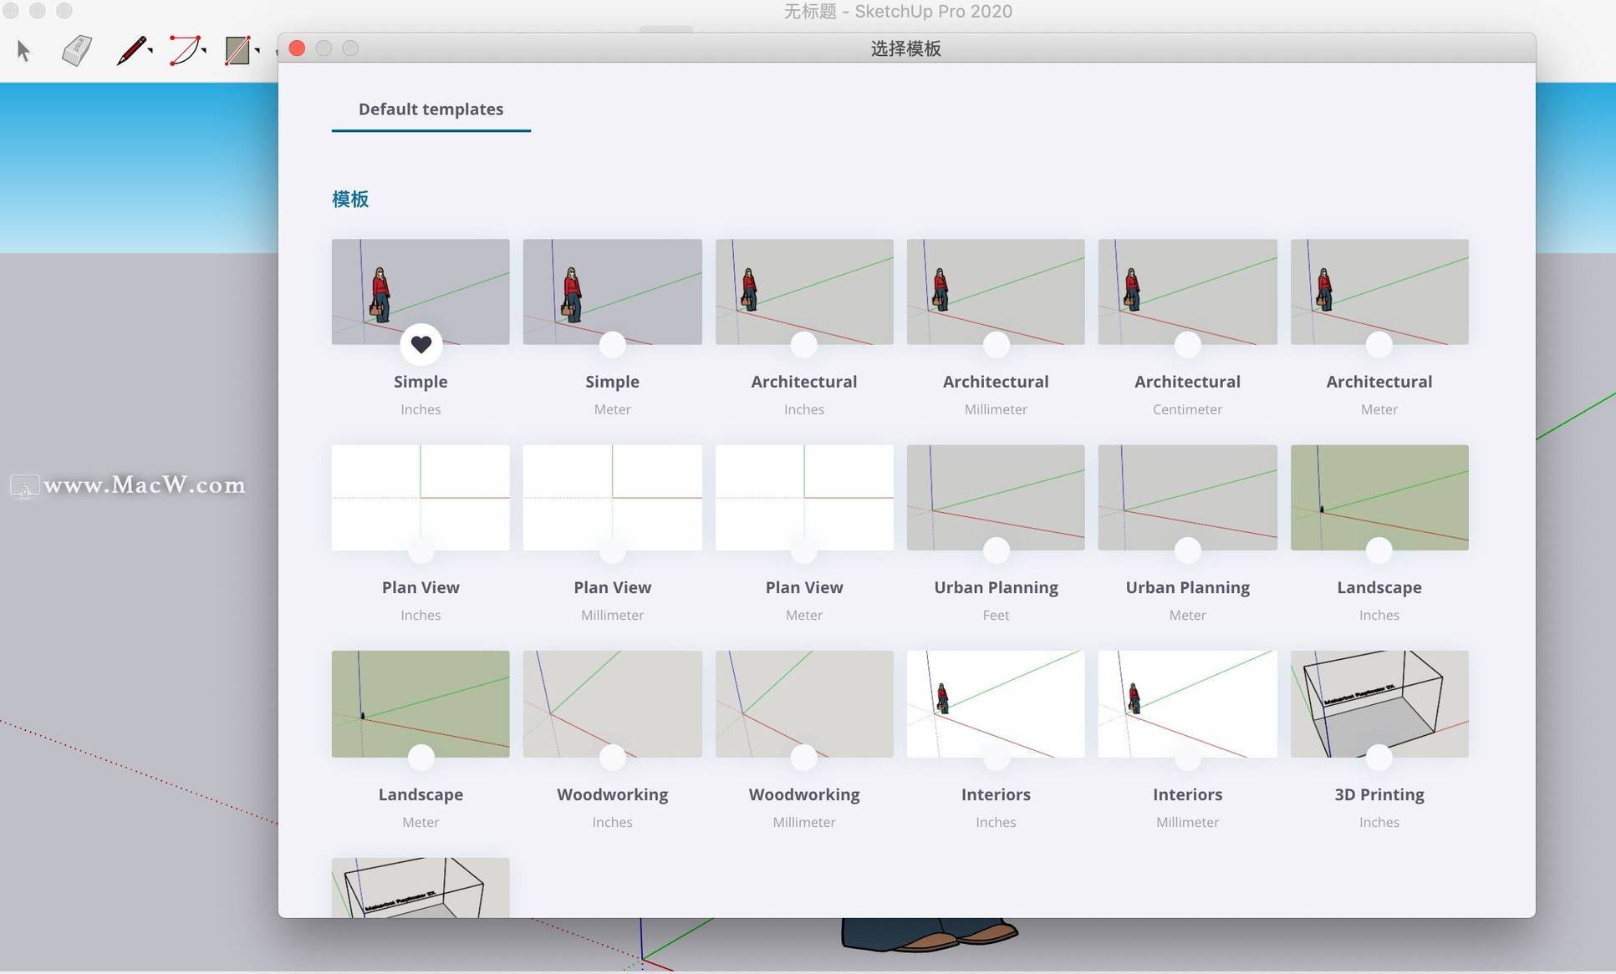Screen dimensions: 1616x974
Task: Favorite the Landscape Meter template
Action: click(x=421, y=757)
